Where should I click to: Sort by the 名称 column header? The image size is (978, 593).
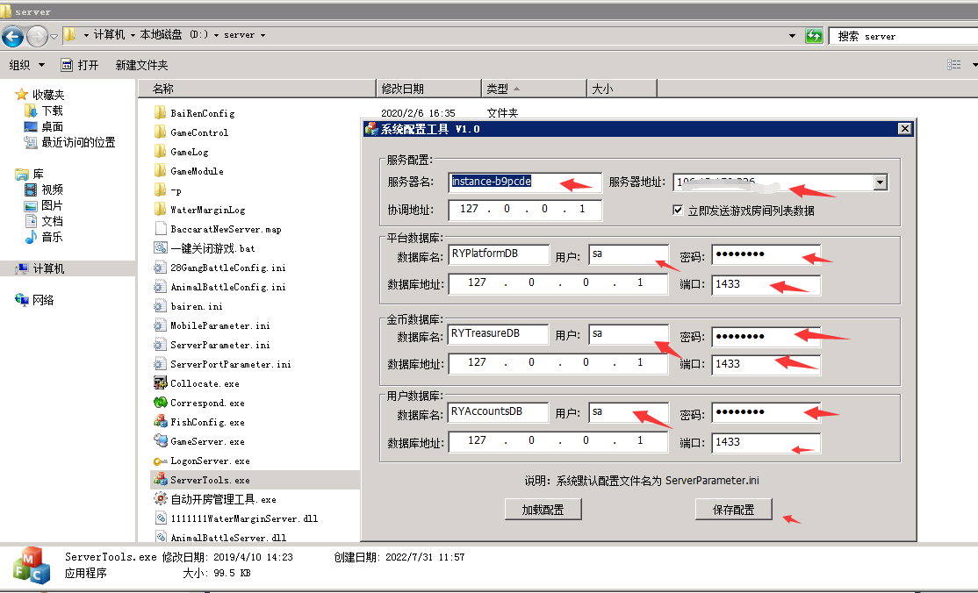click(256, 89)
